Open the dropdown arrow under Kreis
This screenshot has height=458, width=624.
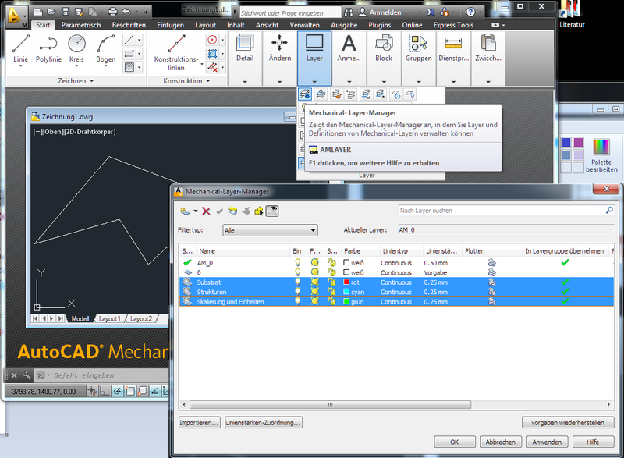click(x=76, y=66)
